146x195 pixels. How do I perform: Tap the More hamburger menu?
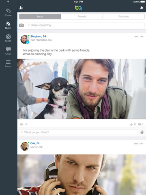coord(8,64)
